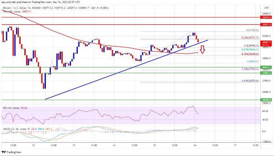Click the 28211.1 green price label
This screenshot has width=274, height=156.
click(x=266, y=67)
